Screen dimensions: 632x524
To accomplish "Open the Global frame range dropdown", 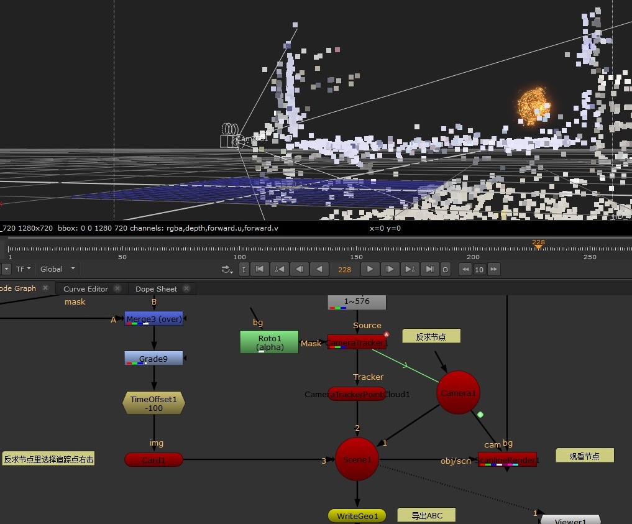I will pyautogui.click(x=57, y=269).
